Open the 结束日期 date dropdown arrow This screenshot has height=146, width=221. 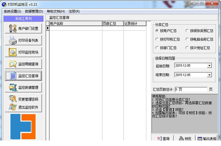click(209, 75)
